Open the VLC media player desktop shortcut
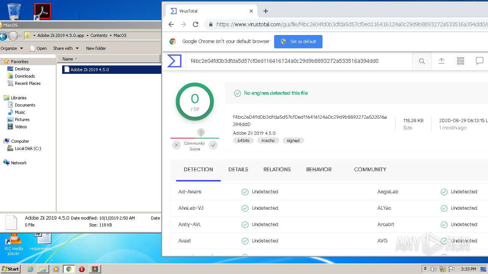The height and width of the screenshot is (274, 488). (13, 245)
